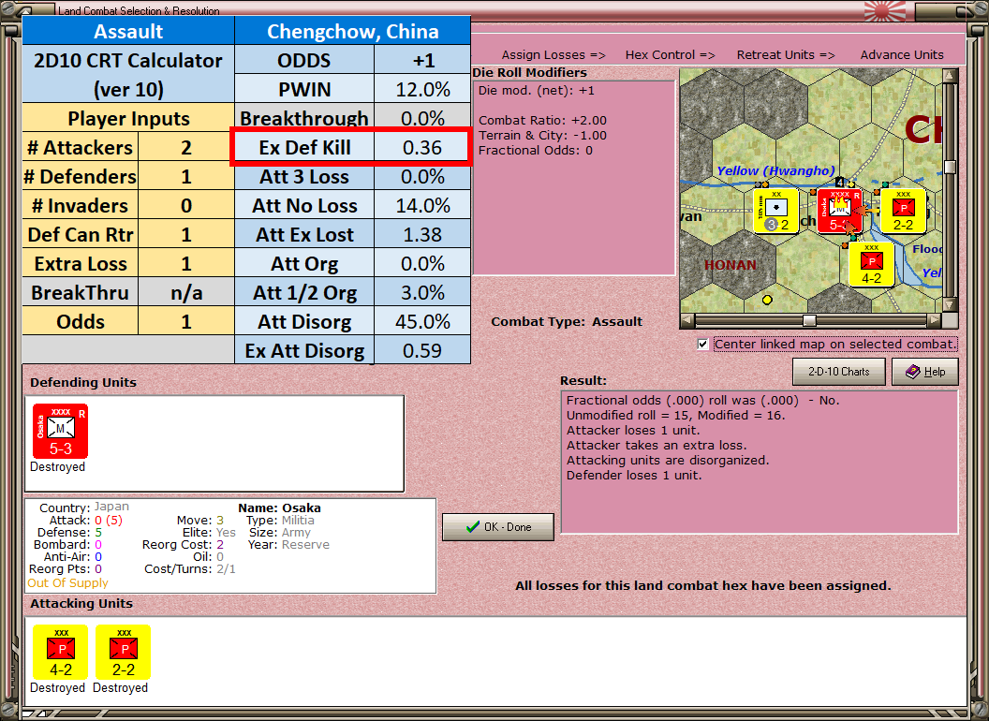989x721 pixels.
Task: Click the Att Disorg 45.0% value
Action: point(422,321)
